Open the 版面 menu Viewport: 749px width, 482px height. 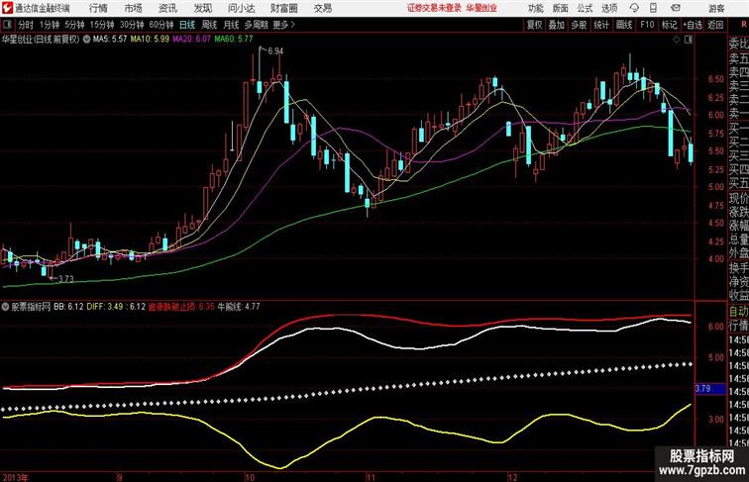coord(561,8)
